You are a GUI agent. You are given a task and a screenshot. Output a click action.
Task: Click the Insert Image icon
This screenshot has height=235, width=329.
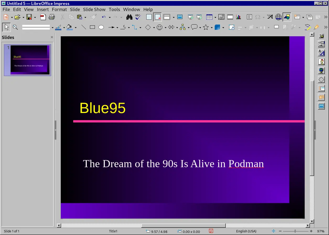pos(221,17)
